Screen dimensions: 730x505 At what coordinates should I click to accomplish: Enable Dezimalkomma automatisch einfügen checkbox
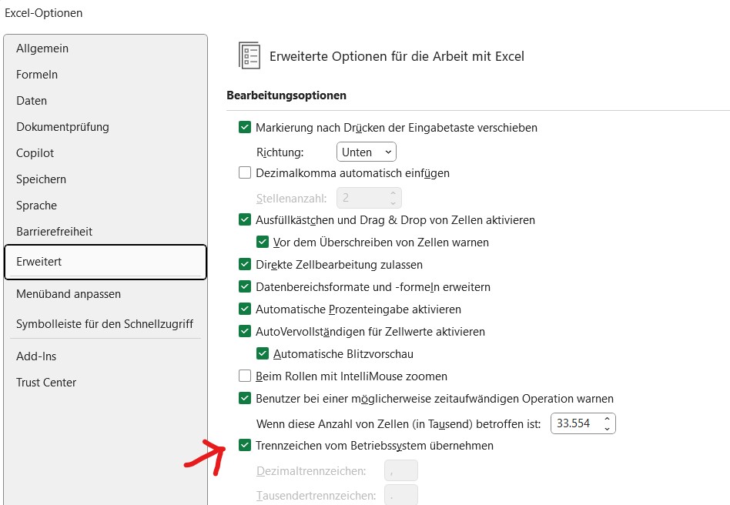click(245, 172)
